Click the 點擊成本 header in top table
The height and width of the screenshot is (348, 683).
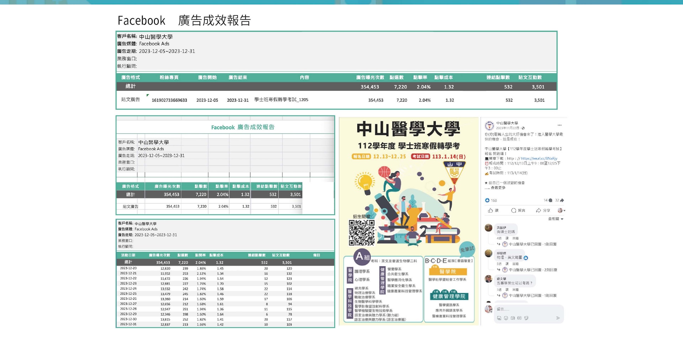tap(444, 77)
